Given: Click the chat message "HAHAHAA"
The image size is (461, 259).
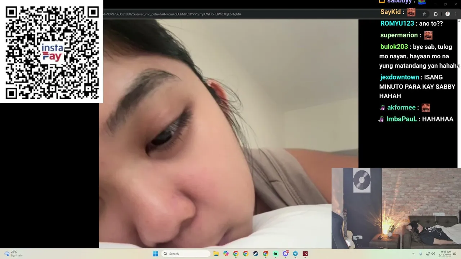Looking at the screenshot, I should [438, 119].
